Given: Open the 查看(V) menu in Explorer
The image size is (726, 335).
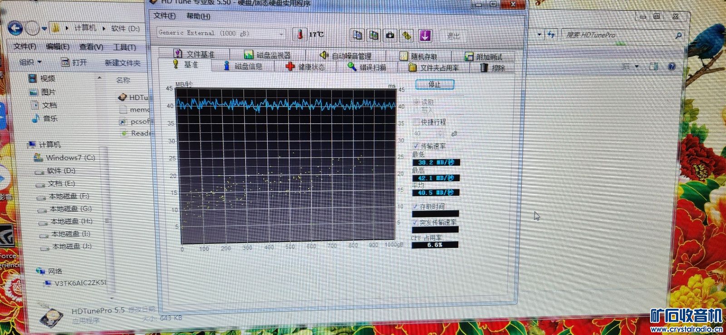Looking at the screenshot, I should 91,47.
